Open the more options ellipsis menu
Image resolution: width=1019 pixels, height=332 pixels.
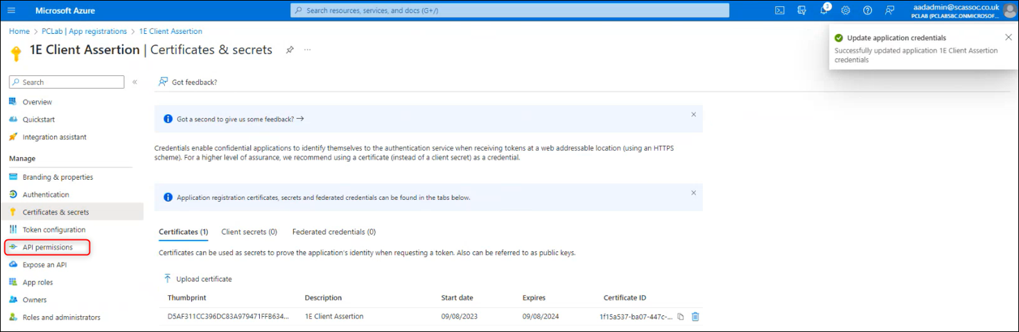click(x=307, y=50)
